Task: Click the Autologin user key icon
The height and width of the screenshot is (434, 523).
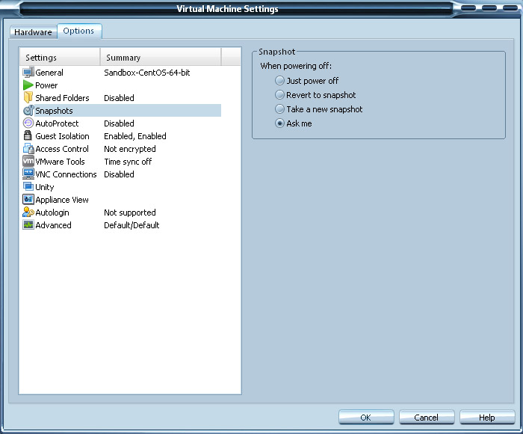Action: click(28, 212)
